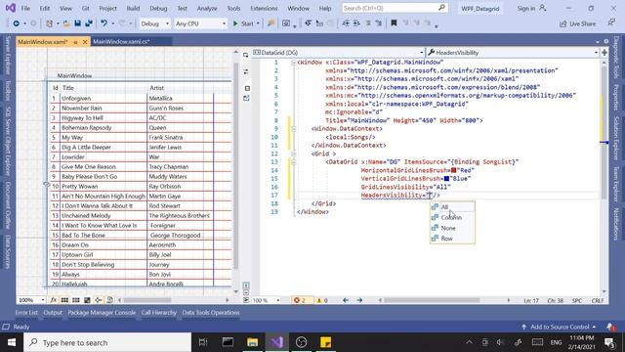Viewport: 625px width, 352px height.
Task: Click the Live Share button
Action: point(577,23)
